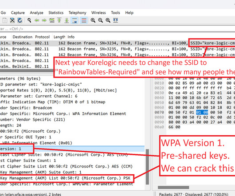Click the packet list horizontal scrollbar
The height and width of the screenshot is (196, 235).
(27, 71)
